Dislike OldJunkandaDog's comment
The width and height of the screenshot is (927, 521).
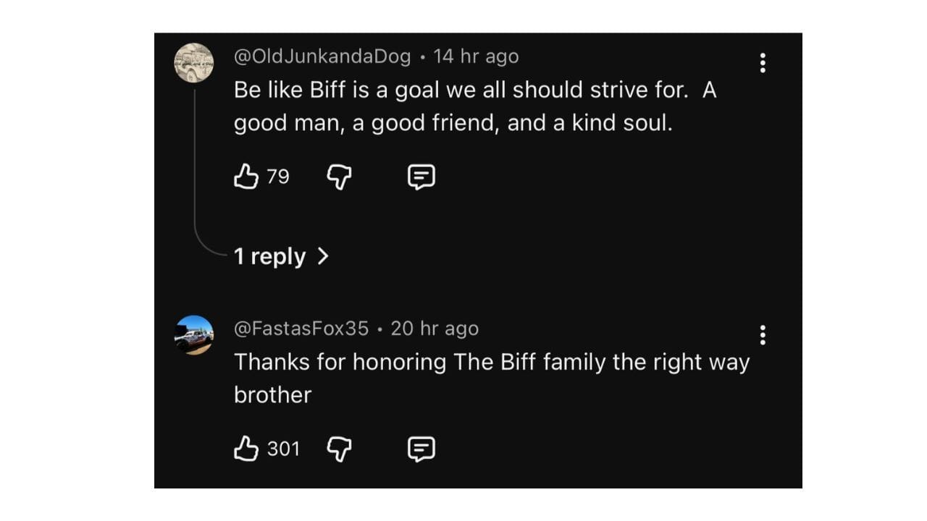pyautogui.click(x=338, y=177)
